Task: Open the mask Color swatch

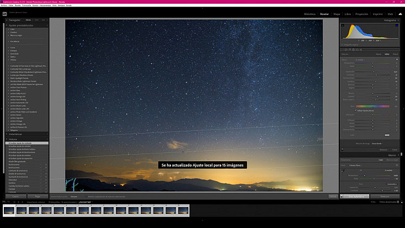Action: coord(387,135)
